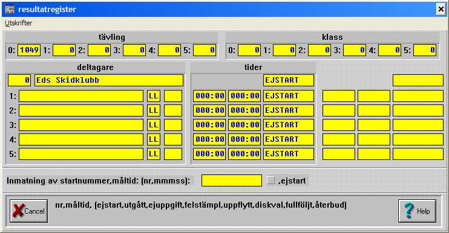Focus the startnummer,måltid input field
Screen dimensions: 449x233
click(x=232, y=180)
